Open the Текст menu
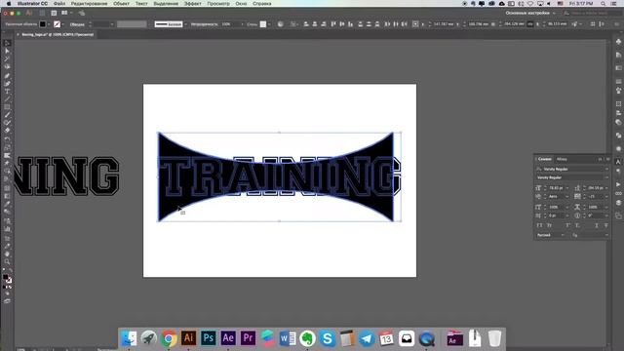Viewport: 624px width, 351px height. pos(141,4)
